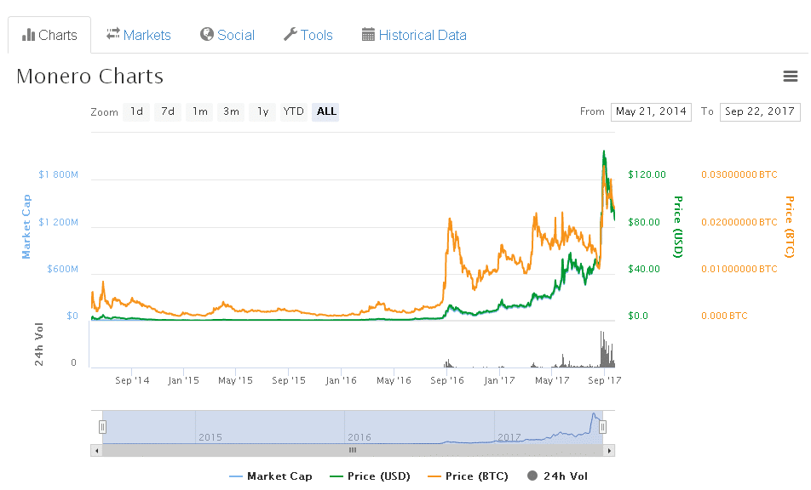Viewport: 811px width, 490px height.
Task: Click the Monero Charts heading
Action: tap(90, 77)
